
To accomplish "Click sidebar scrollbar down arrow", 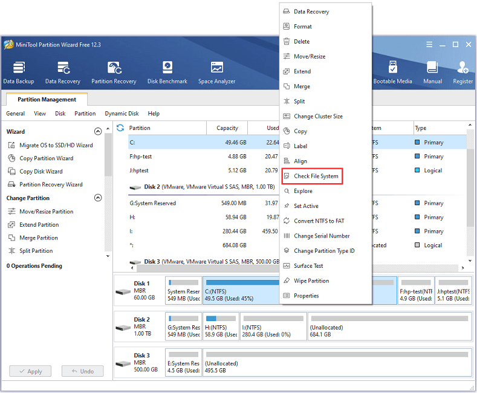I will (108, 256).
